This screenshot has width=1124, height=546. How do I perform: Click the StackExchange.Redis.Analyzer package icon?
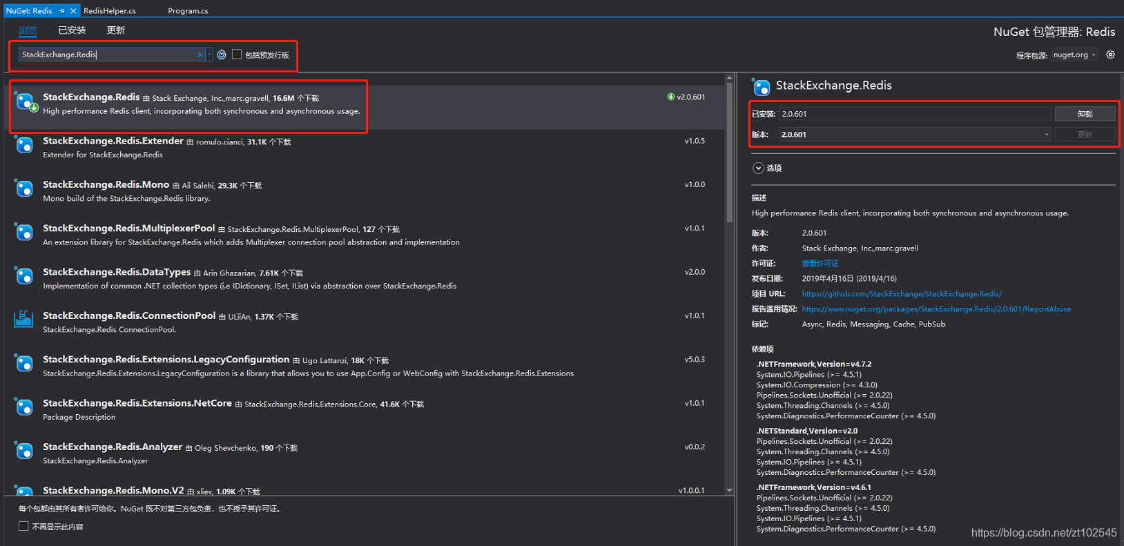click(24, 451)
